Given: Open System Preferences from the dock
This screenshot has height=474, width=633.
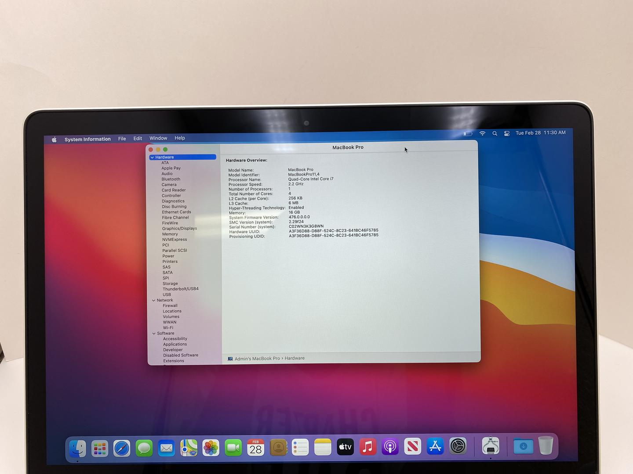Looking at the screenshot, I should pyautogui.click(x=458, y=447).
